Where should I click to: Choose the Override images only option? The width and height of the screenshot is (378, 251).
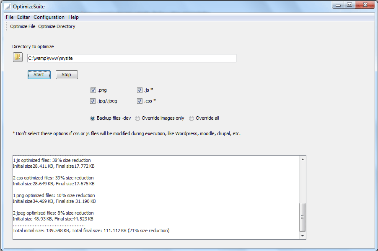coord(137,118)
